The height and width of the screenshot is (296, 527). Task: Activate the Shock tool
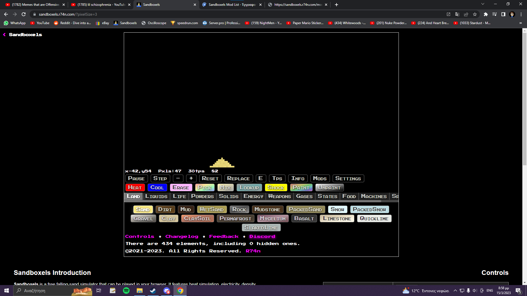pyautogui.click(x=276, y=187)
